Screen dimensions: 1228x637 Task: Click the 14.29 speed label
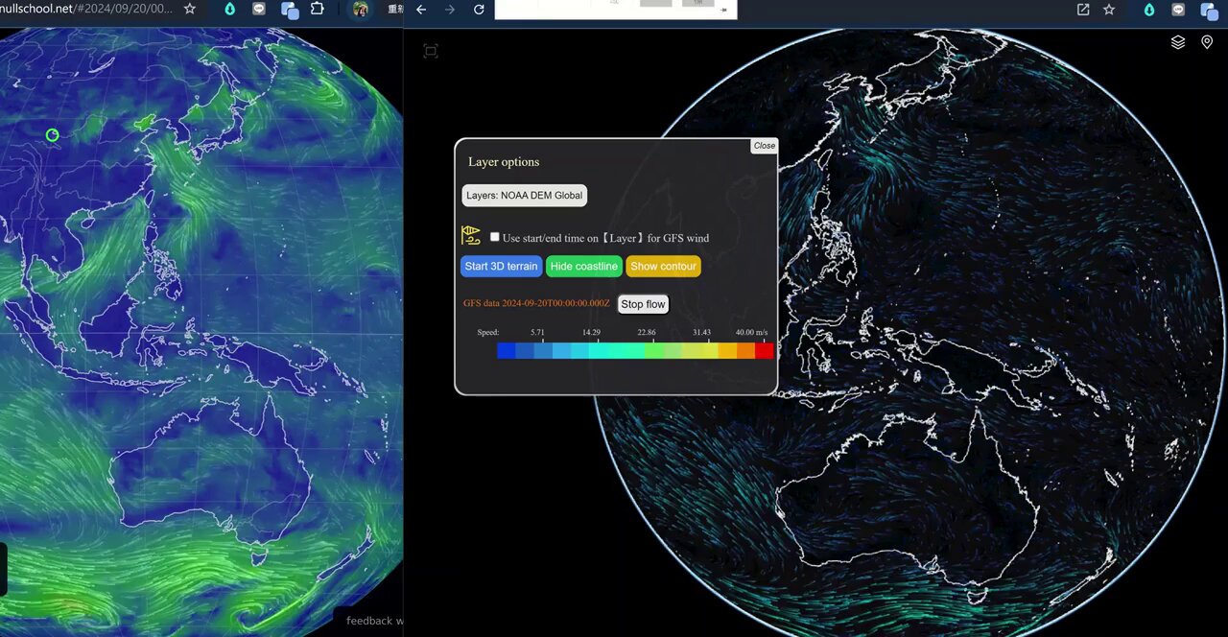point(591,332)
